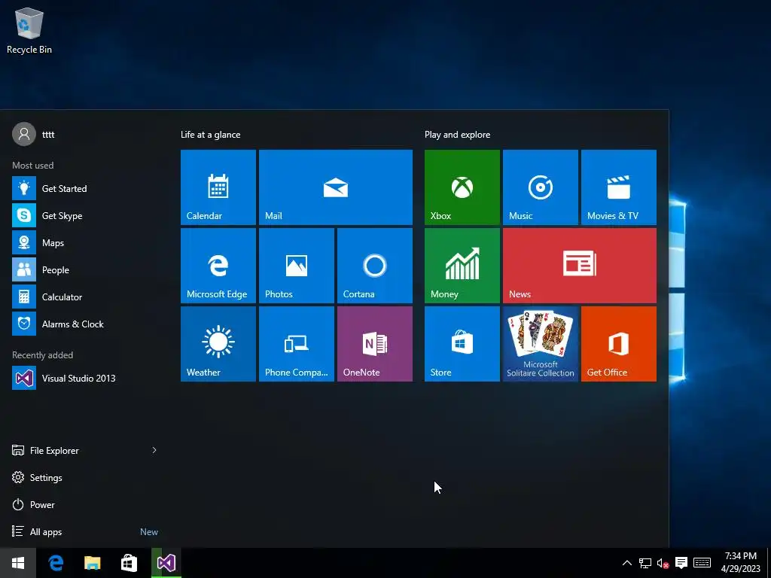771x578 pixels.
Task: Open People from Most used list
Action: pos(84,270)
